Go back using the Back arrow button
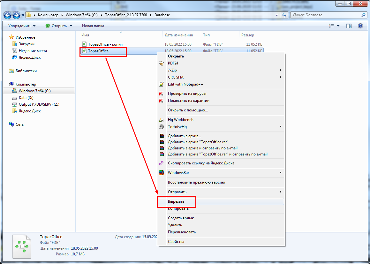The height and width of the screenshot is (264, 370). [8, 15]
